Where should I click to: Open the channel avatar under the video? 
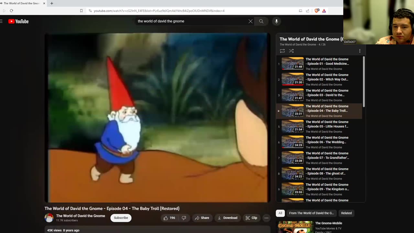[49, 218]
